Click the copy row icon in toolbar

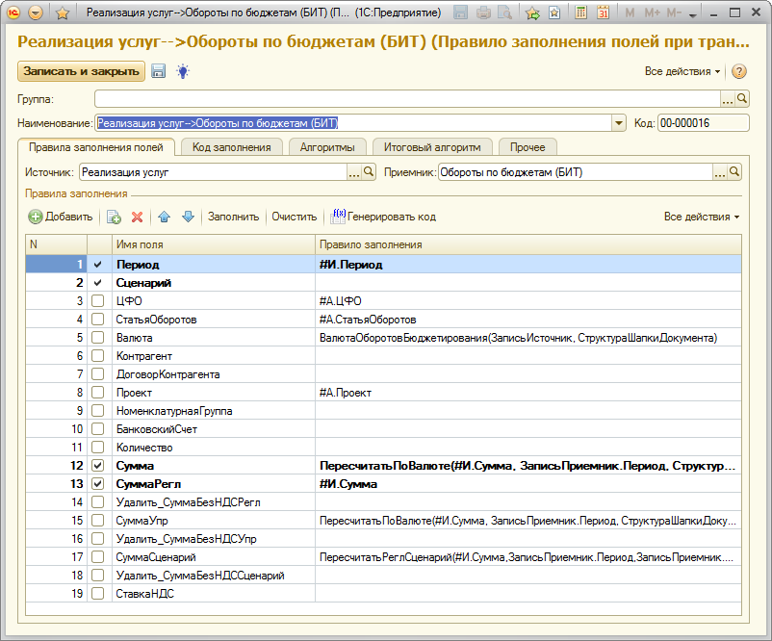coord(114,218)
